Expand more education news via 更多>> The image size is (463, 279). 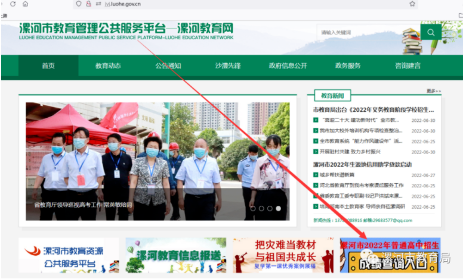(x=433, y=91)
